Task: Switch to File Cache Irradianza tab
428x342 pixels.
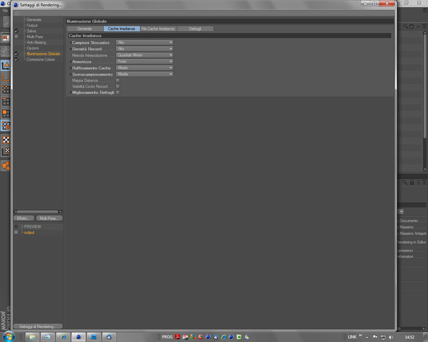Action: point(158,29)
